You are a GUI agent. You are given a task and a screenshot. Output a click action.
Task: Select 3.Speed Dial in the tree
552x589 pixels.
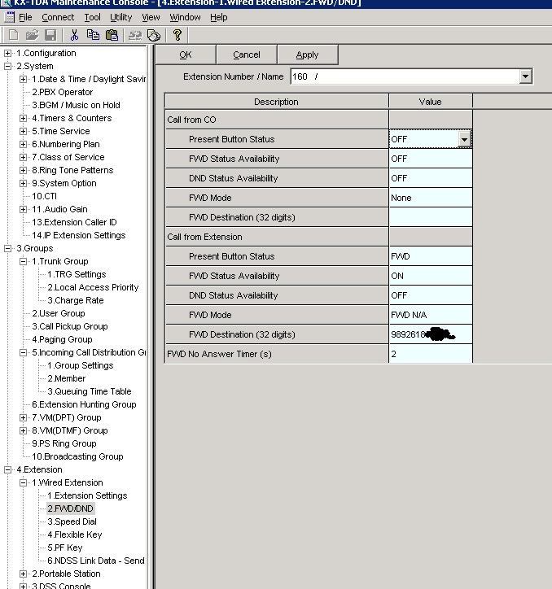pos(72,521)
